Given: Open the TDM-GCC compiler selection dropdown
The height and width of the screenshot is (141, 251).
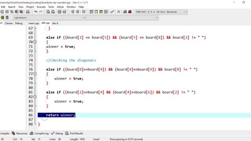Looking at the screenshot, I should pos(161,12).
